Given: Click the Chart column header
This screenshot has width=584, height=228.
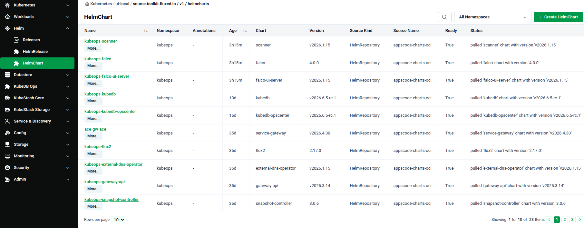Looking at the screenshot, I should [261, 31].
